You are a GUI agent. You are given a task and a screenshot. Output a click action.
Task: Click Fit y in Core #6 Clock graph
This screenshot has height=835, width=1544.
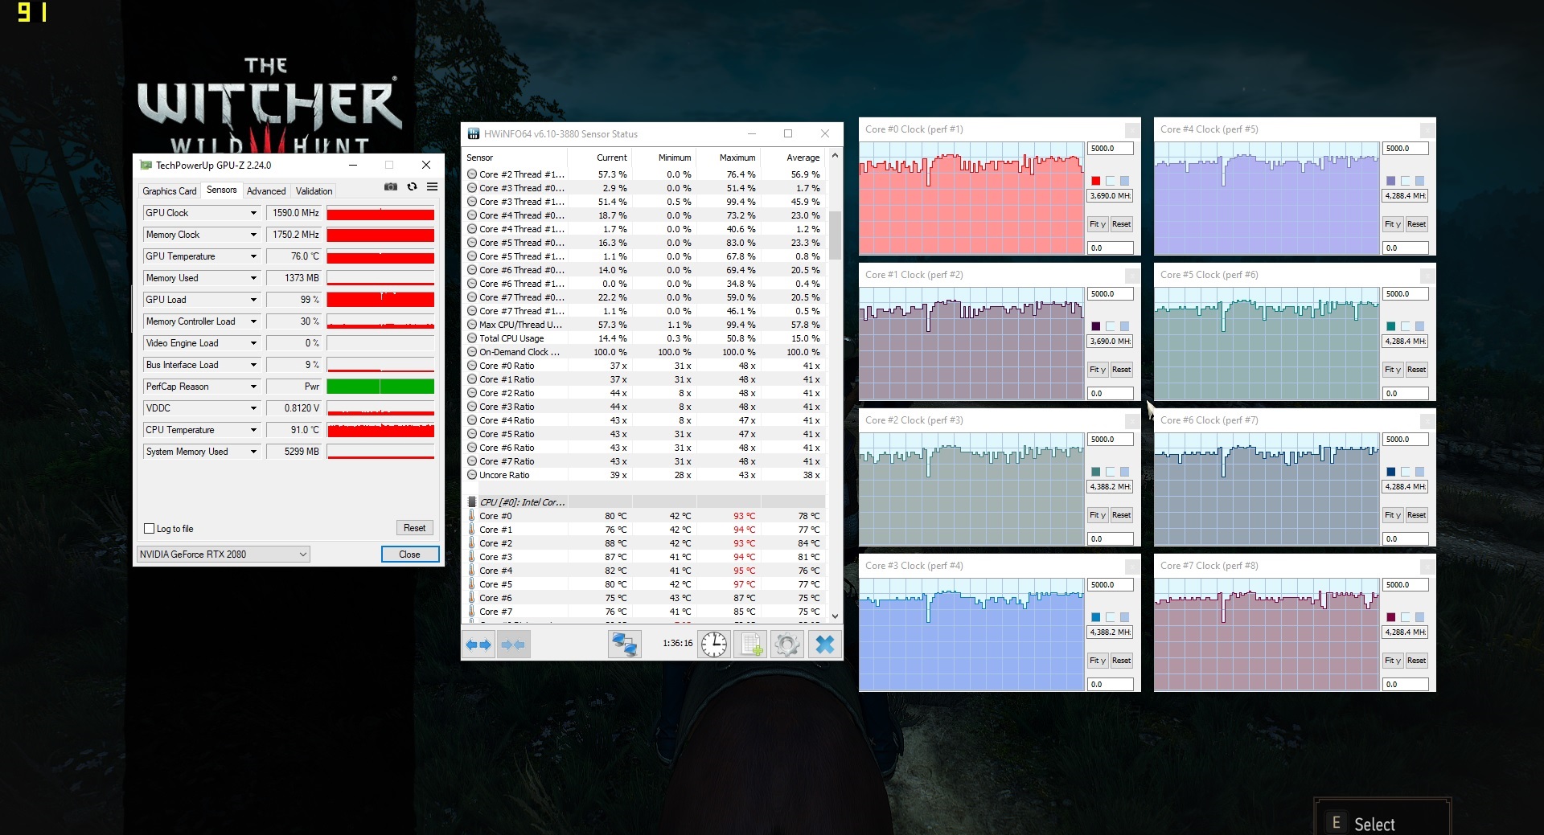(1393, 515)
